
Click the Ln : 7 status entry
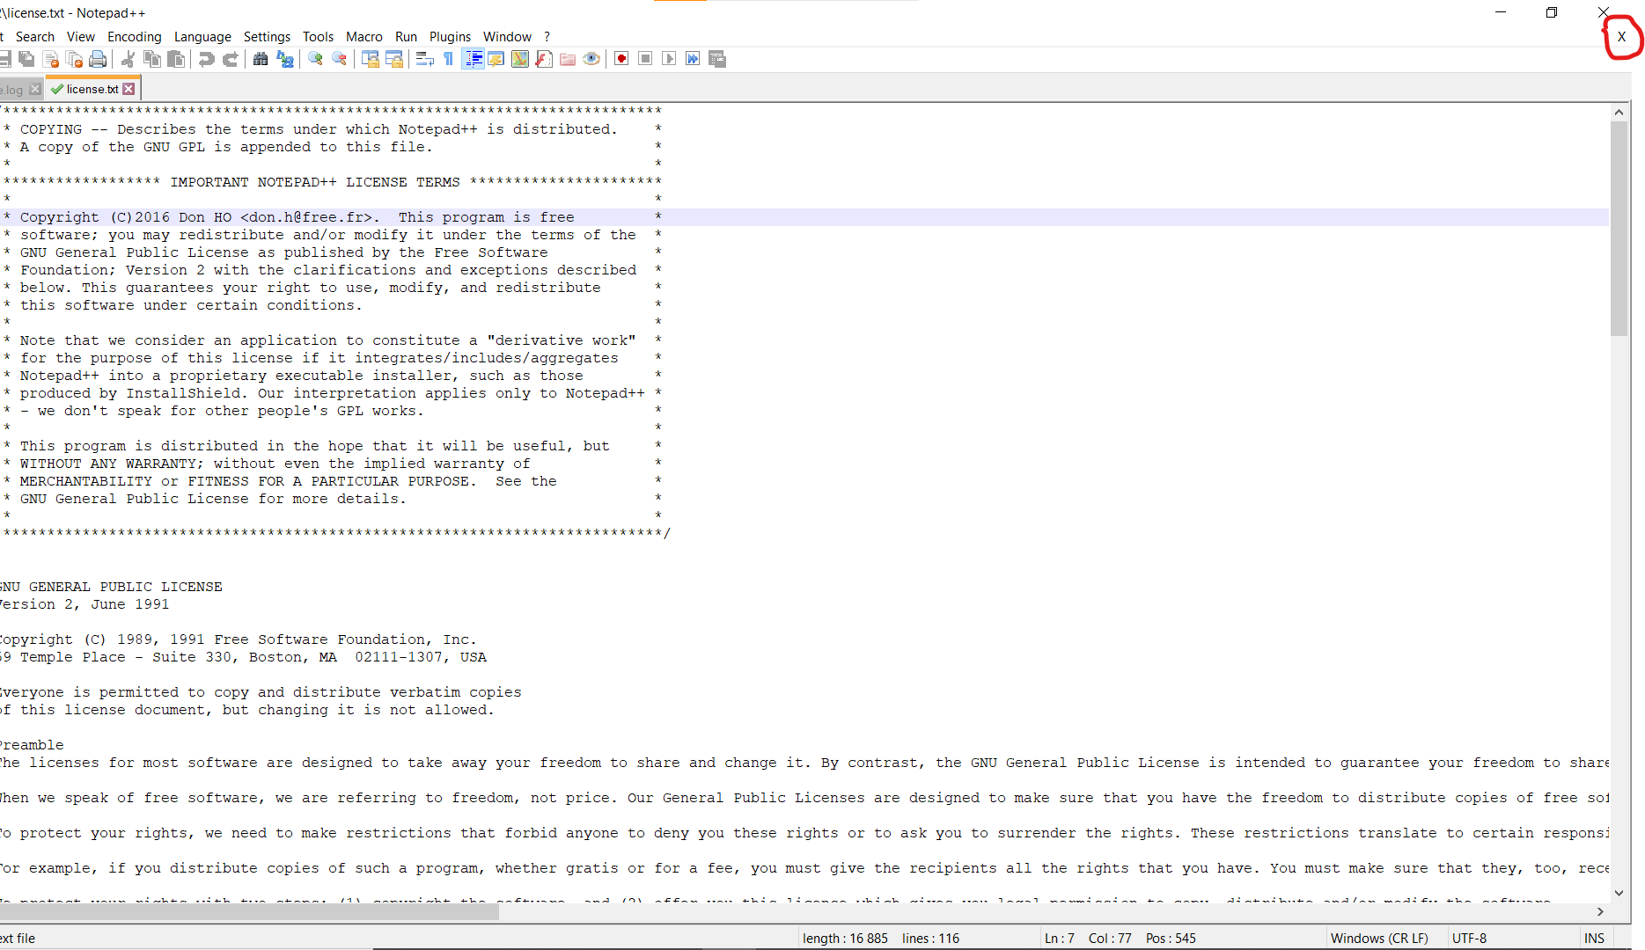(x=1060, y=939)
